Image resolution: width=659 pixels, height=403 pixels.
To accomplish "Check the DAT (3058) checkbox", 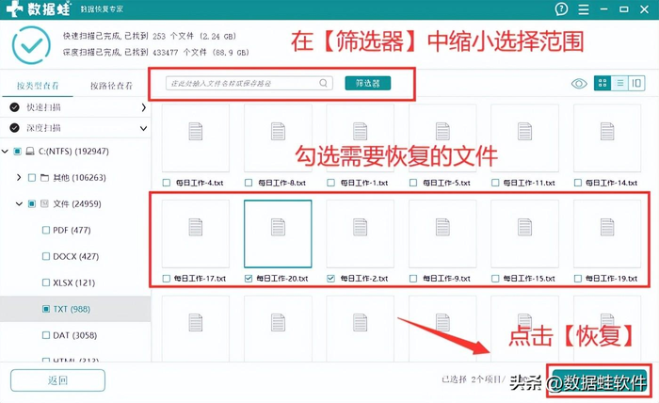I will [x=46, y=335].
